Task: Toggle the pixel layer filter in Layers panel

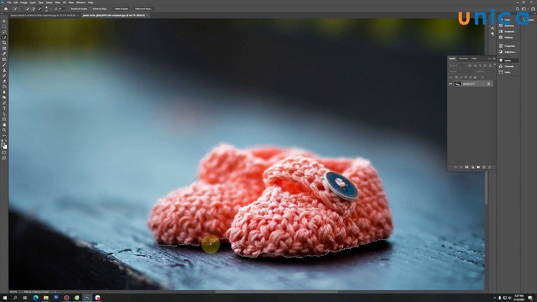Action: click(470, 65)
